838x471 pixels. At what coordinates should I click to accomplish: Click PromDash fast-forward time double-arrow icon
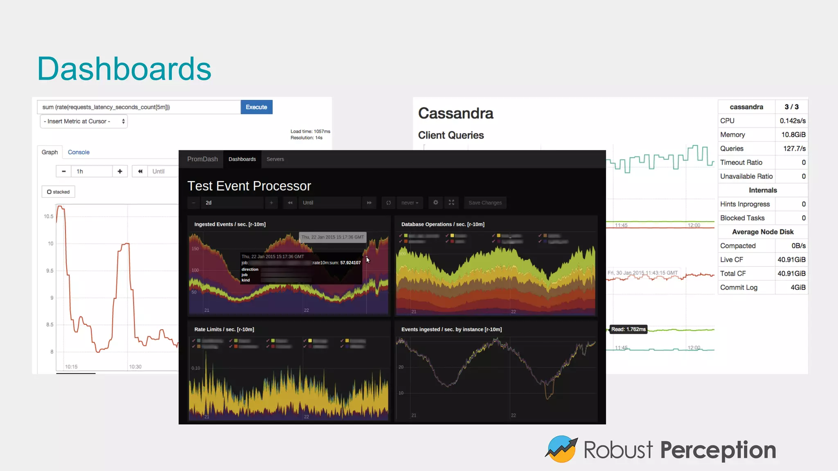point(369,203)
